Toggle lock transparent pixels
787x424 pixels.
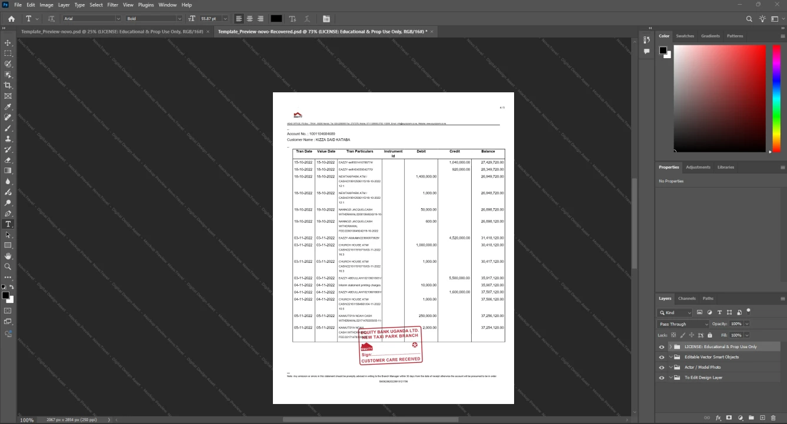pyautogui.click(x=674, y=335)
